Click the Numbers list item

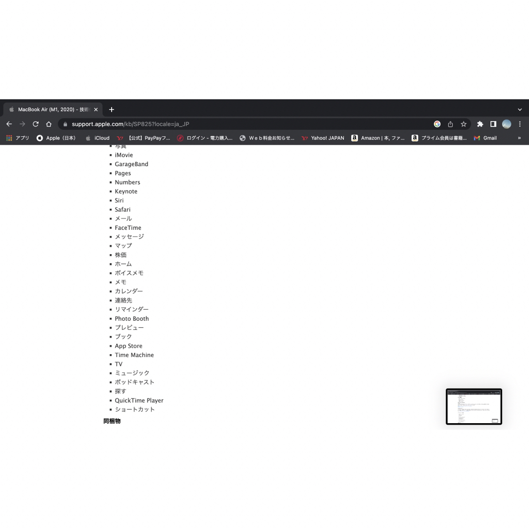[x=127, y=183]
